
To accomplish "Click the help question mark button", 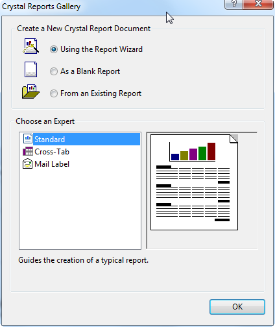I will pos(233,4).
